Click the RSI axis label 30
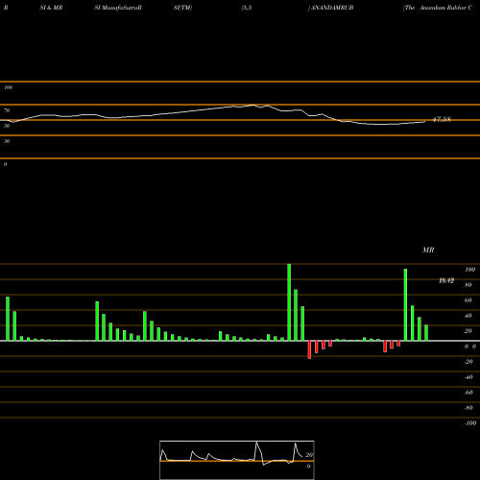The image size is (480, 480). pyautogui.click(x=7, y=141)
